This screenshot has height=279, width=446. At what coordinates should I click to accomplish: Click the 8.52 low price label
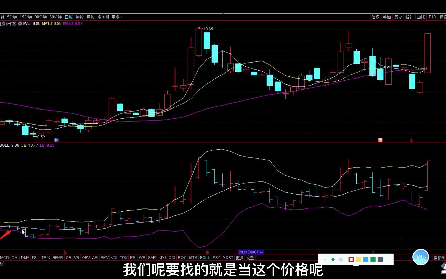pos(41,137)
